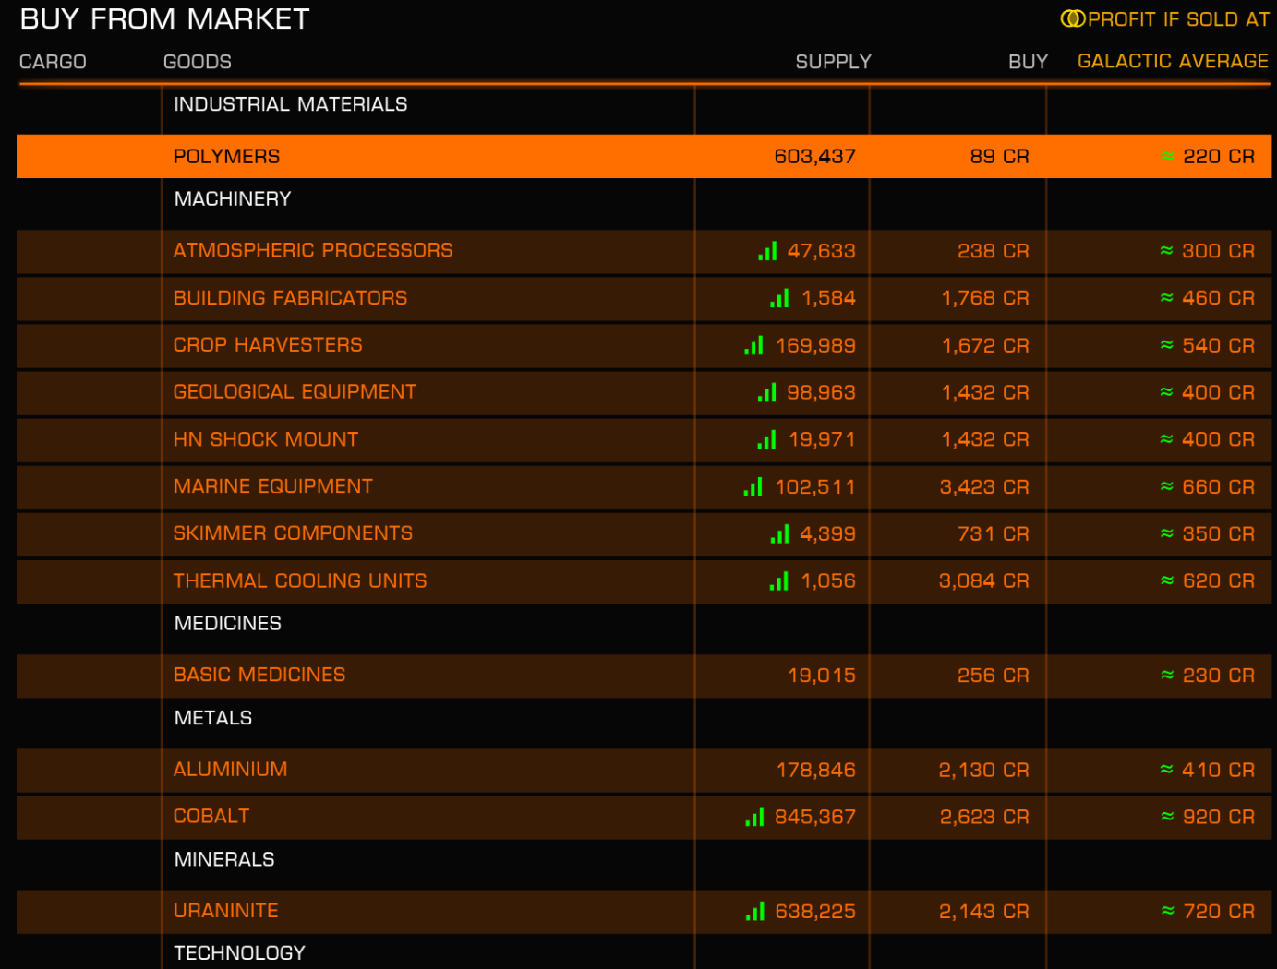Click the Aluminium supply value 178,846

(x=815, y=770)
